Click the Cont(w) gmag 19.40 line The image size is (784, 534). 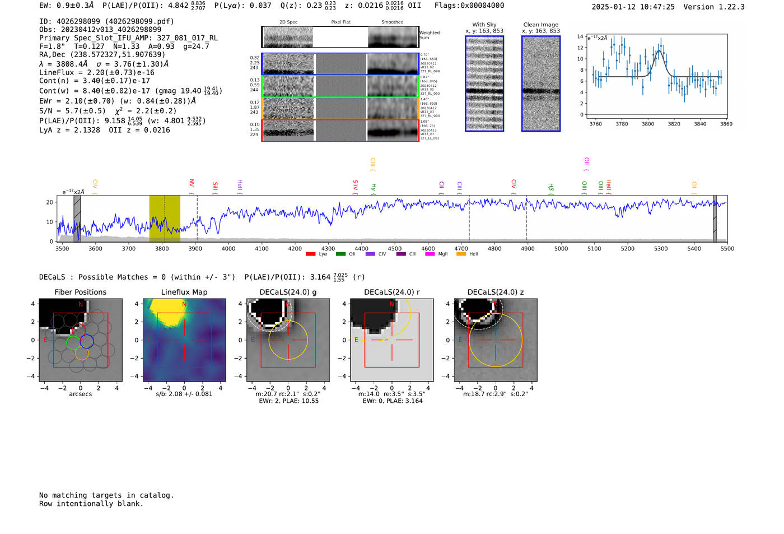130,91
